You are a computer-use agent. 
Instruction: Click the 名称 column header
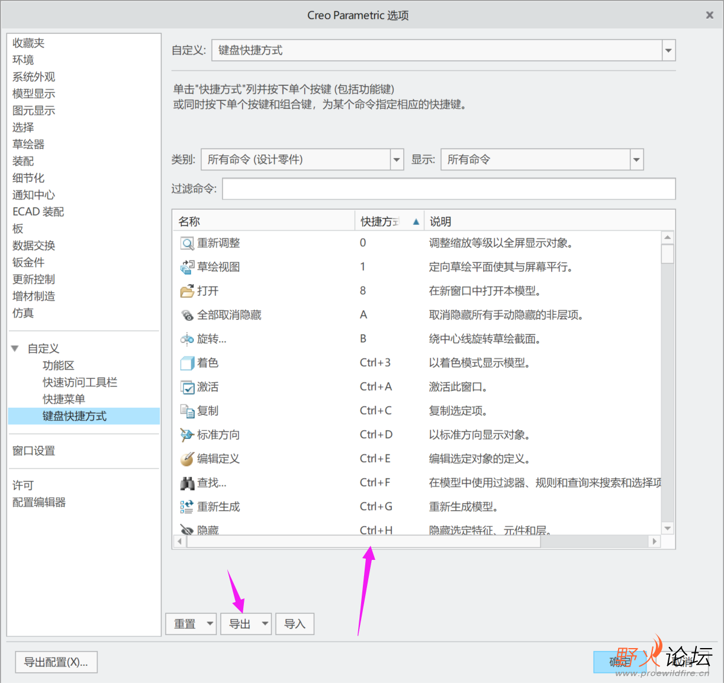(x=263, y=221)
